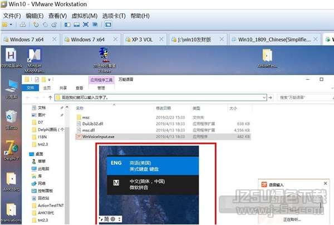This screenshot has width=334, height=225.
Task: Open the 文件(F) menu in VMware
Action: point(12,16)
